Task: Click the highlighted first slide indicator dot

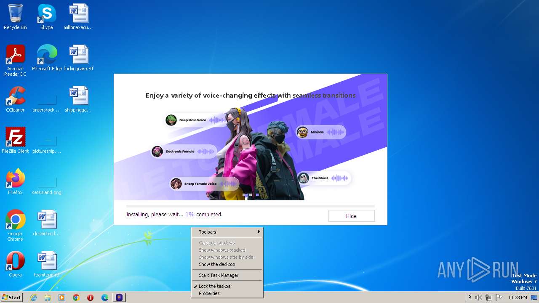Action: point(244,195)
